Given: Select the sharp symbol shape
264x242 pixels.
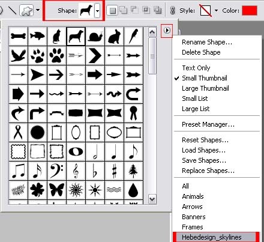Looking at the screenshot, I should [114, 171].
